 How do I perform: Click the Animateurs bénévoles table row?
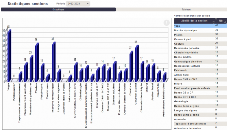tap(201, 128)
